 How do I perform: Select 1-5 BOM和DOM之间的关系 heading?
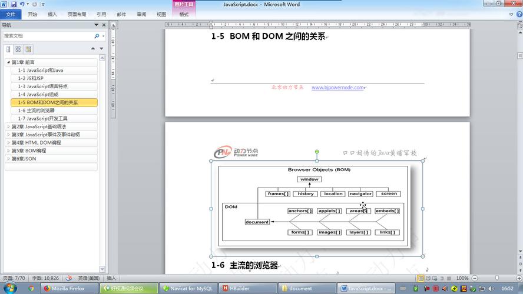coord(54,102)
